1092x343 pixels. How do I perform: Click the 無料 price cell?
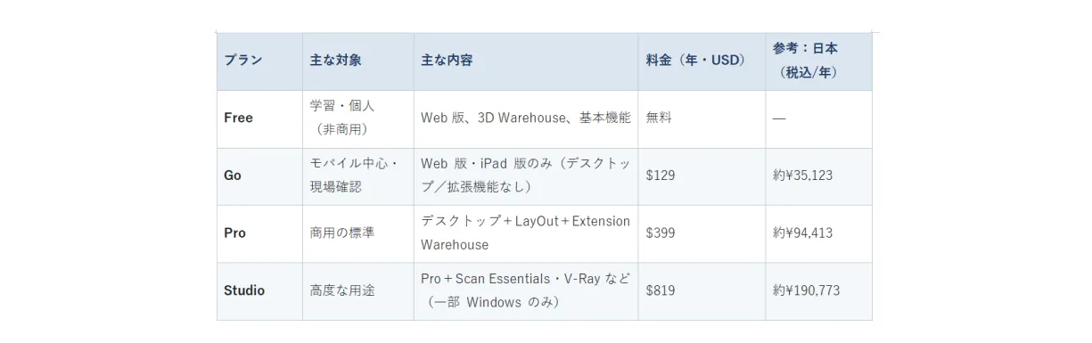[x=702, y=118]
